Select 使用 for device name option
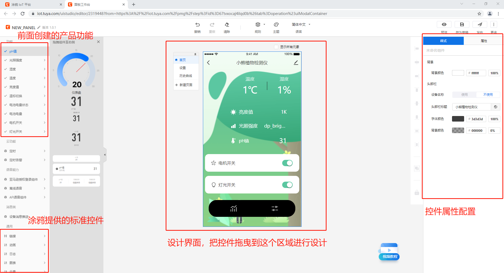The width and height of the screenshot is (504, 273). tap(464, 95)
